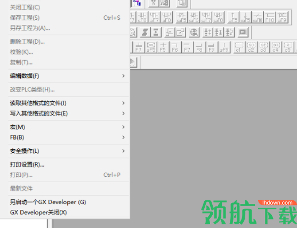The height and width of the screenshot is (228, 297).
Task: Click the F8 SFC branch icon
Action: pos(199,47)
